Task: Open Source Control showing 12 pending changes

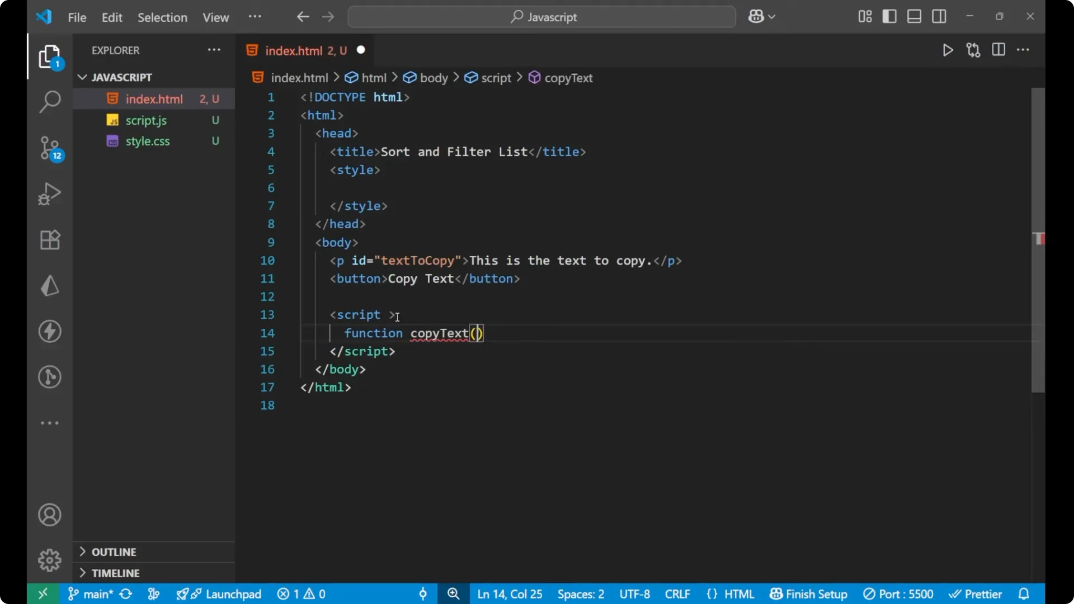Action: tap(49, 148)
